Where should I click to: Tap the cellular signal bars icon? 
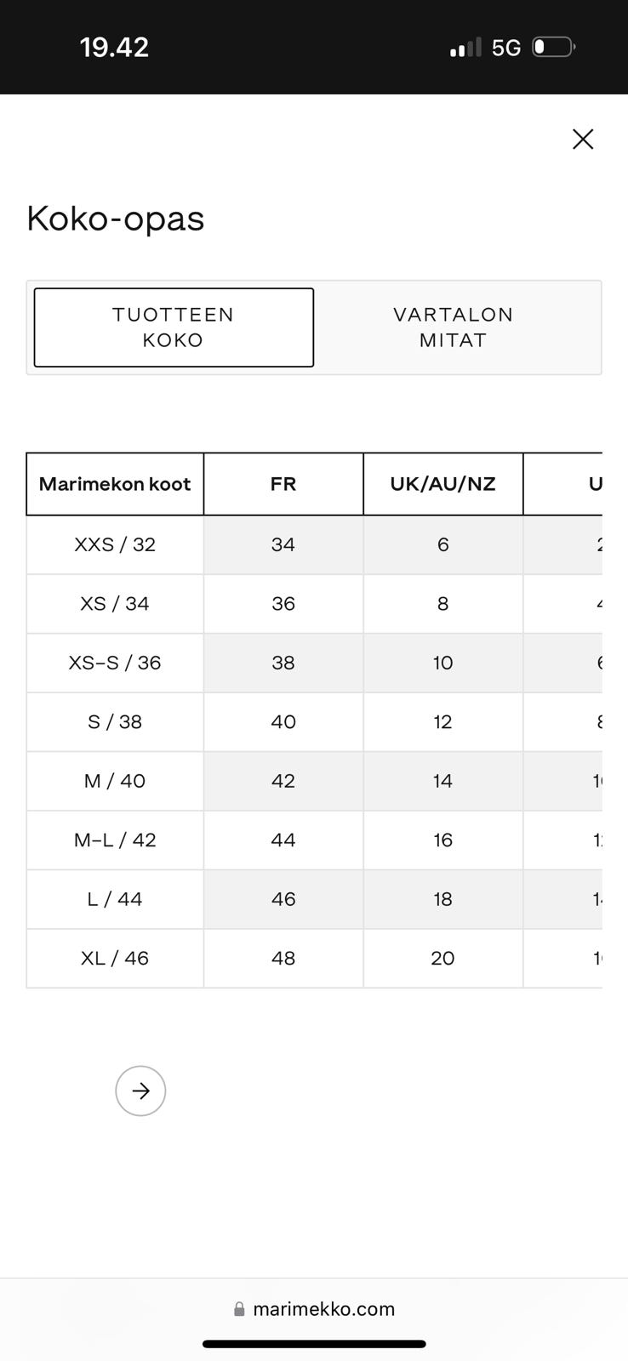(465, 48)
